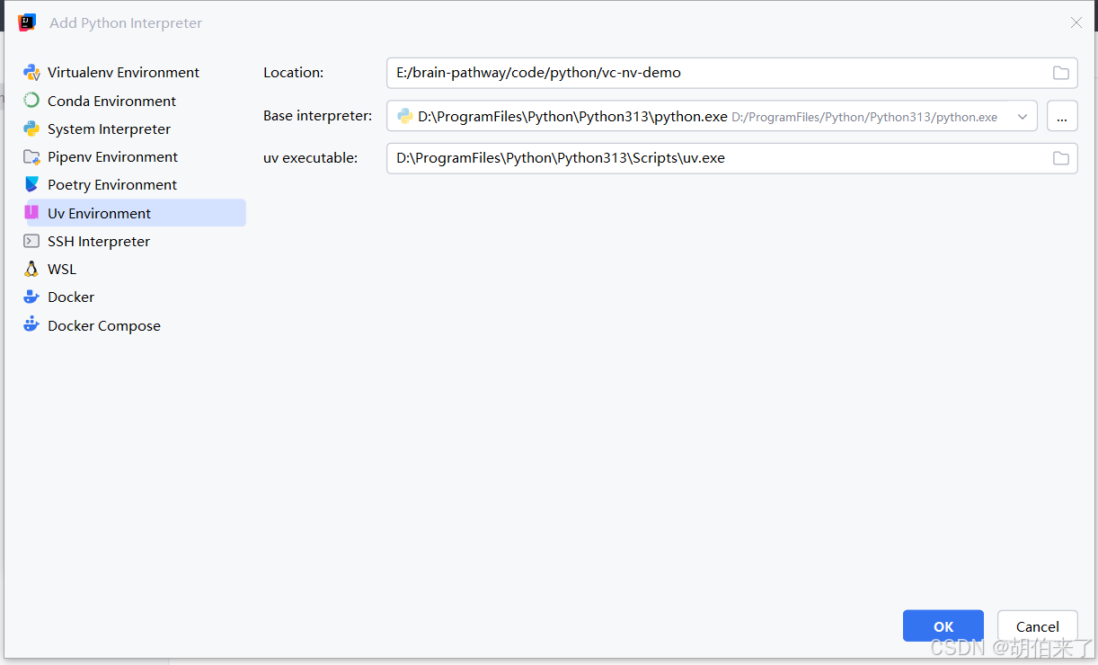Click the Location path field
Screen dimensions: 1098x665
click(732, 73)
